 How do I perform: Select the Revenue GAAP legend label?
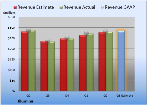coord(120,7)
